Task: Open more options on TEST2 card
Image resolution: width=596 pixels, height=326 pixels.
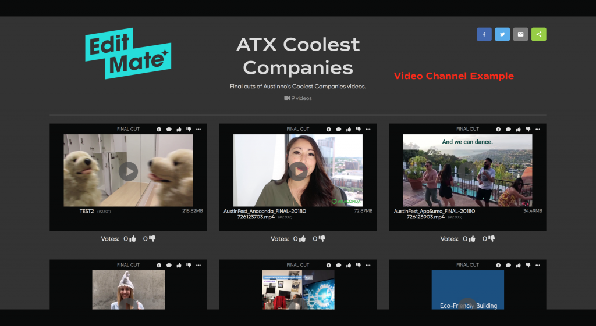Action: click(x=198, y=129)
